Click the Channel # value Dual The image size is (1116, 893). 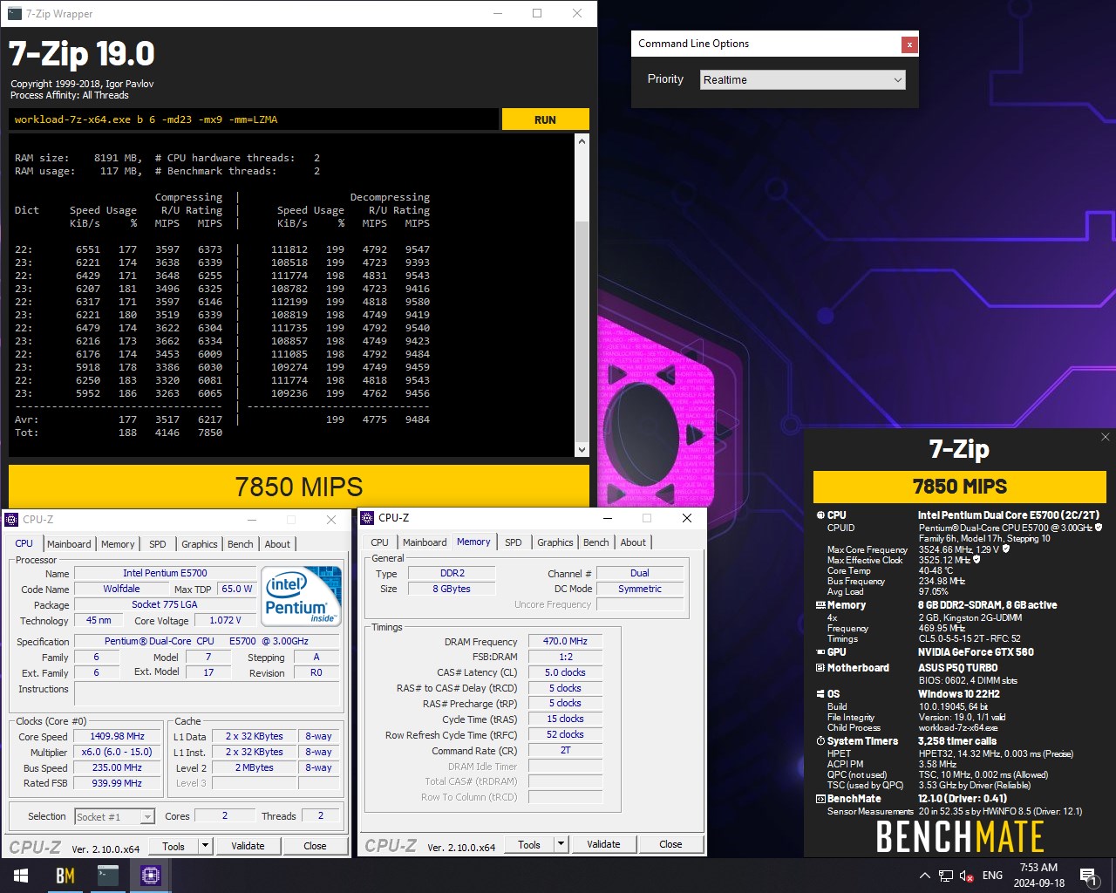point(640,573)
